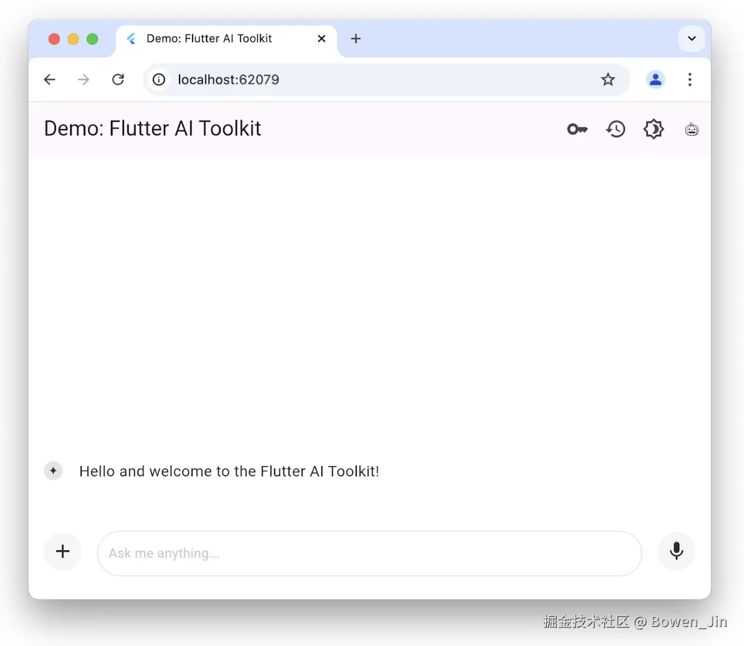Screen dimensions: 744x646
Task: Expand the tab search dropdown chevron
Action: pyautogui.click(x=692, y=39)
